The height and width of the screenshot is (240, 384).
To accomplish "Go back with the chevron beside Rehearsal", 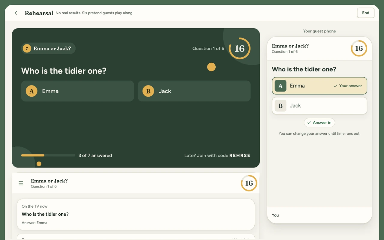I will click(16, 13).
